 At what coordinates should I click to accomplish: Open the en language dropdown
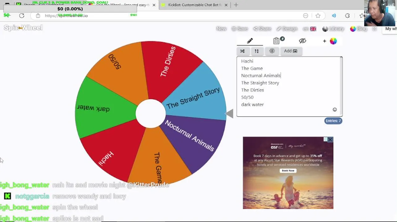tap(309, 29)
